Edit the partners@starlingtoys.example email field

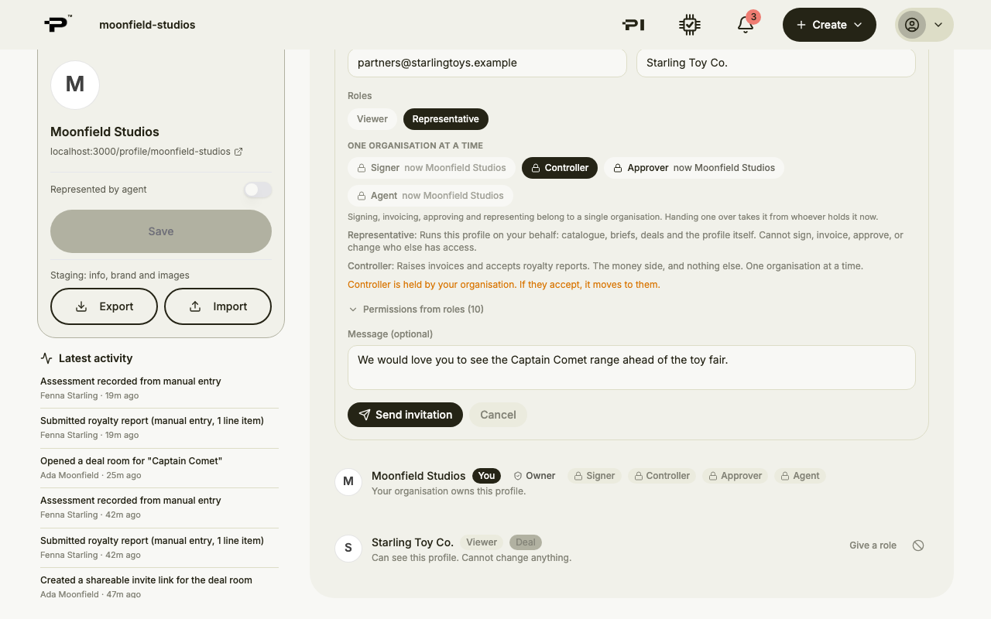tap(487, 63)
